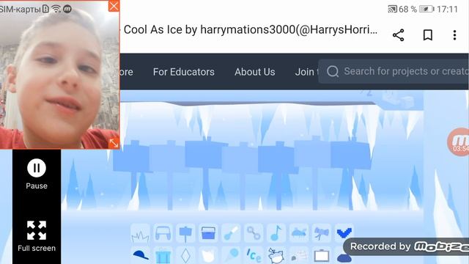Select the signpost icon in the tray
Screen dimensions: 469x264
[185, 233]
